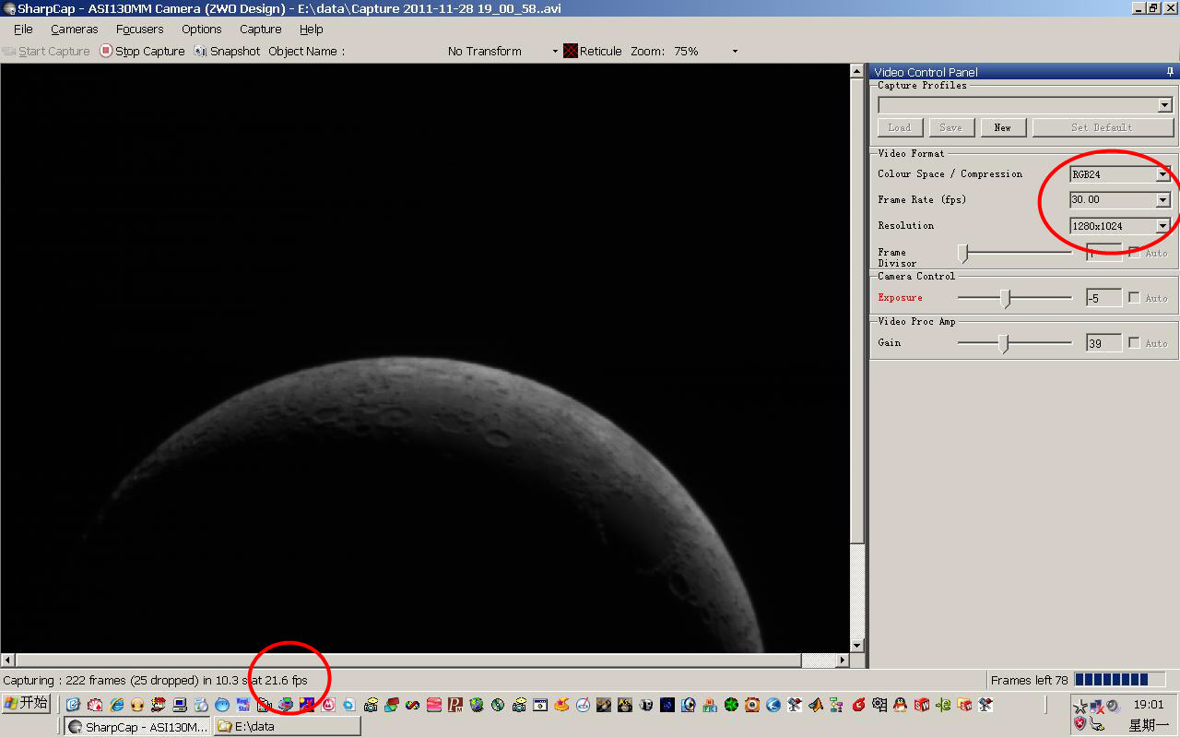
Task: Open the red security shield tray icon
Action: click(1080, 723)
